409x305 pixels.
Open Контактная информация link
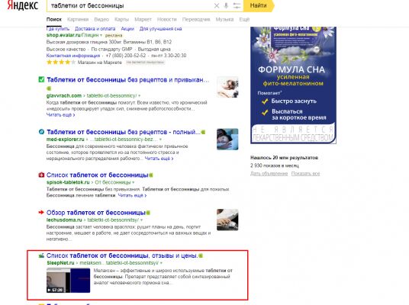point(73,56)
